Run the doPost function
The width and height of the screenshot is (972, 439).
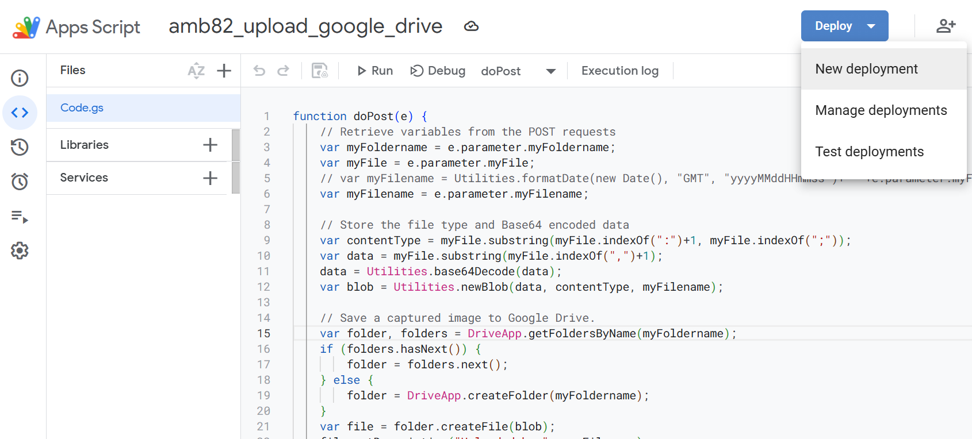pos(375,71)
